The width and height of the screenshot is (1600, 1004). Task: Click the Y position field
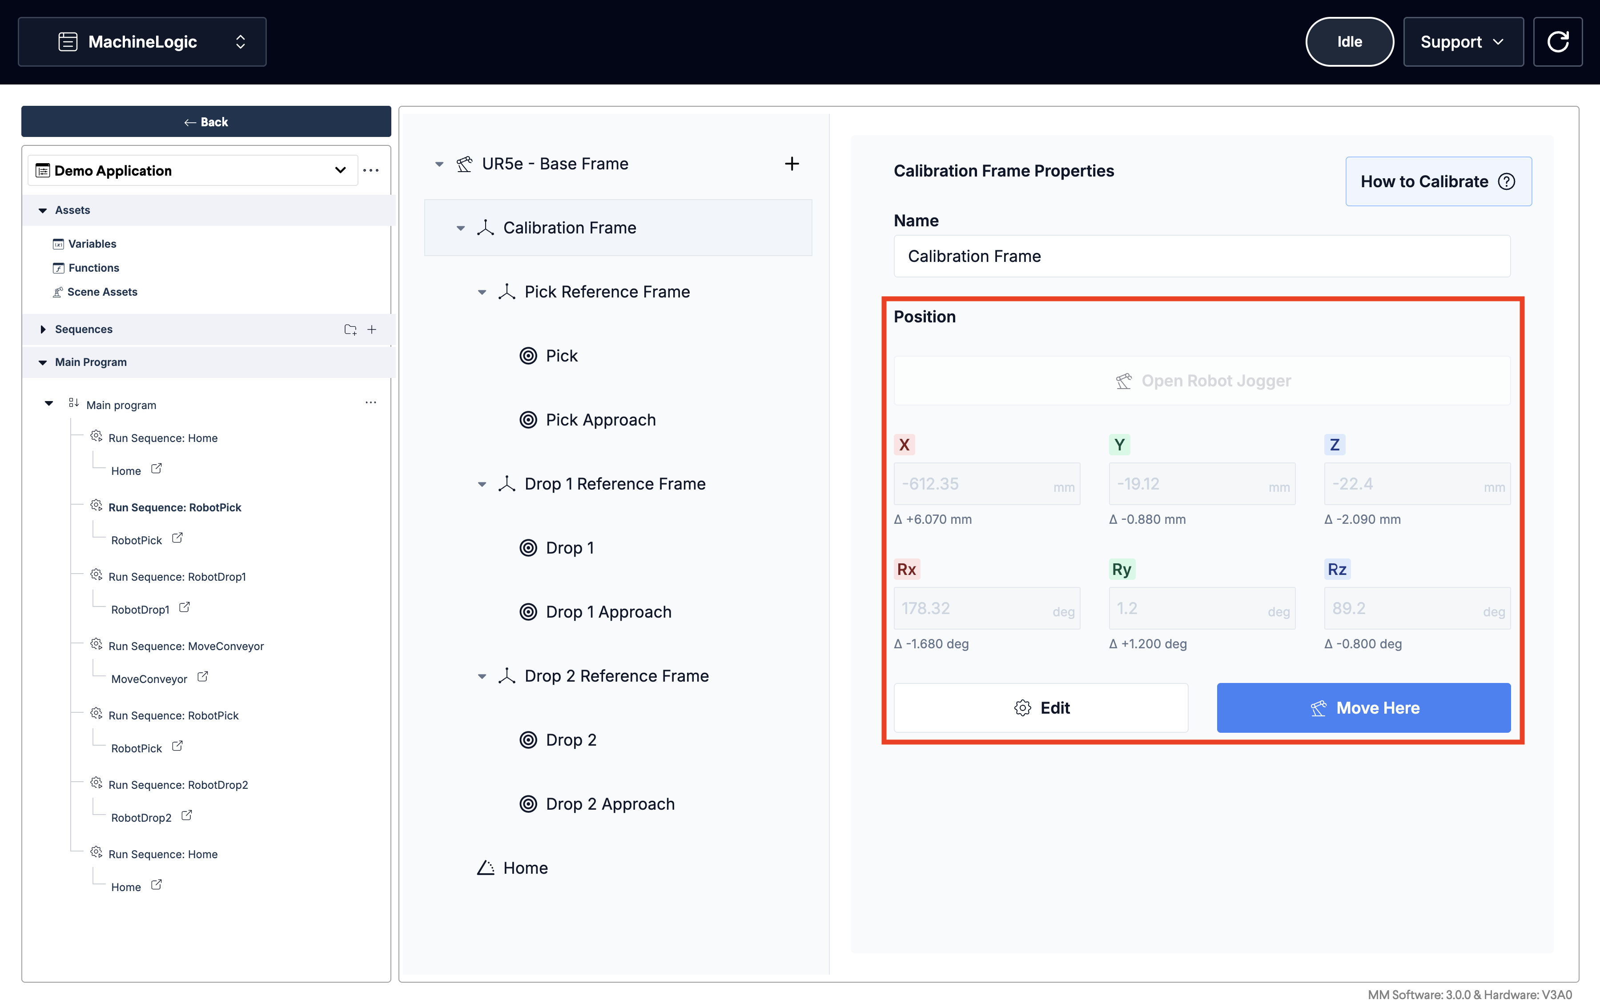pyautogui.click(x=1202, y=484)
